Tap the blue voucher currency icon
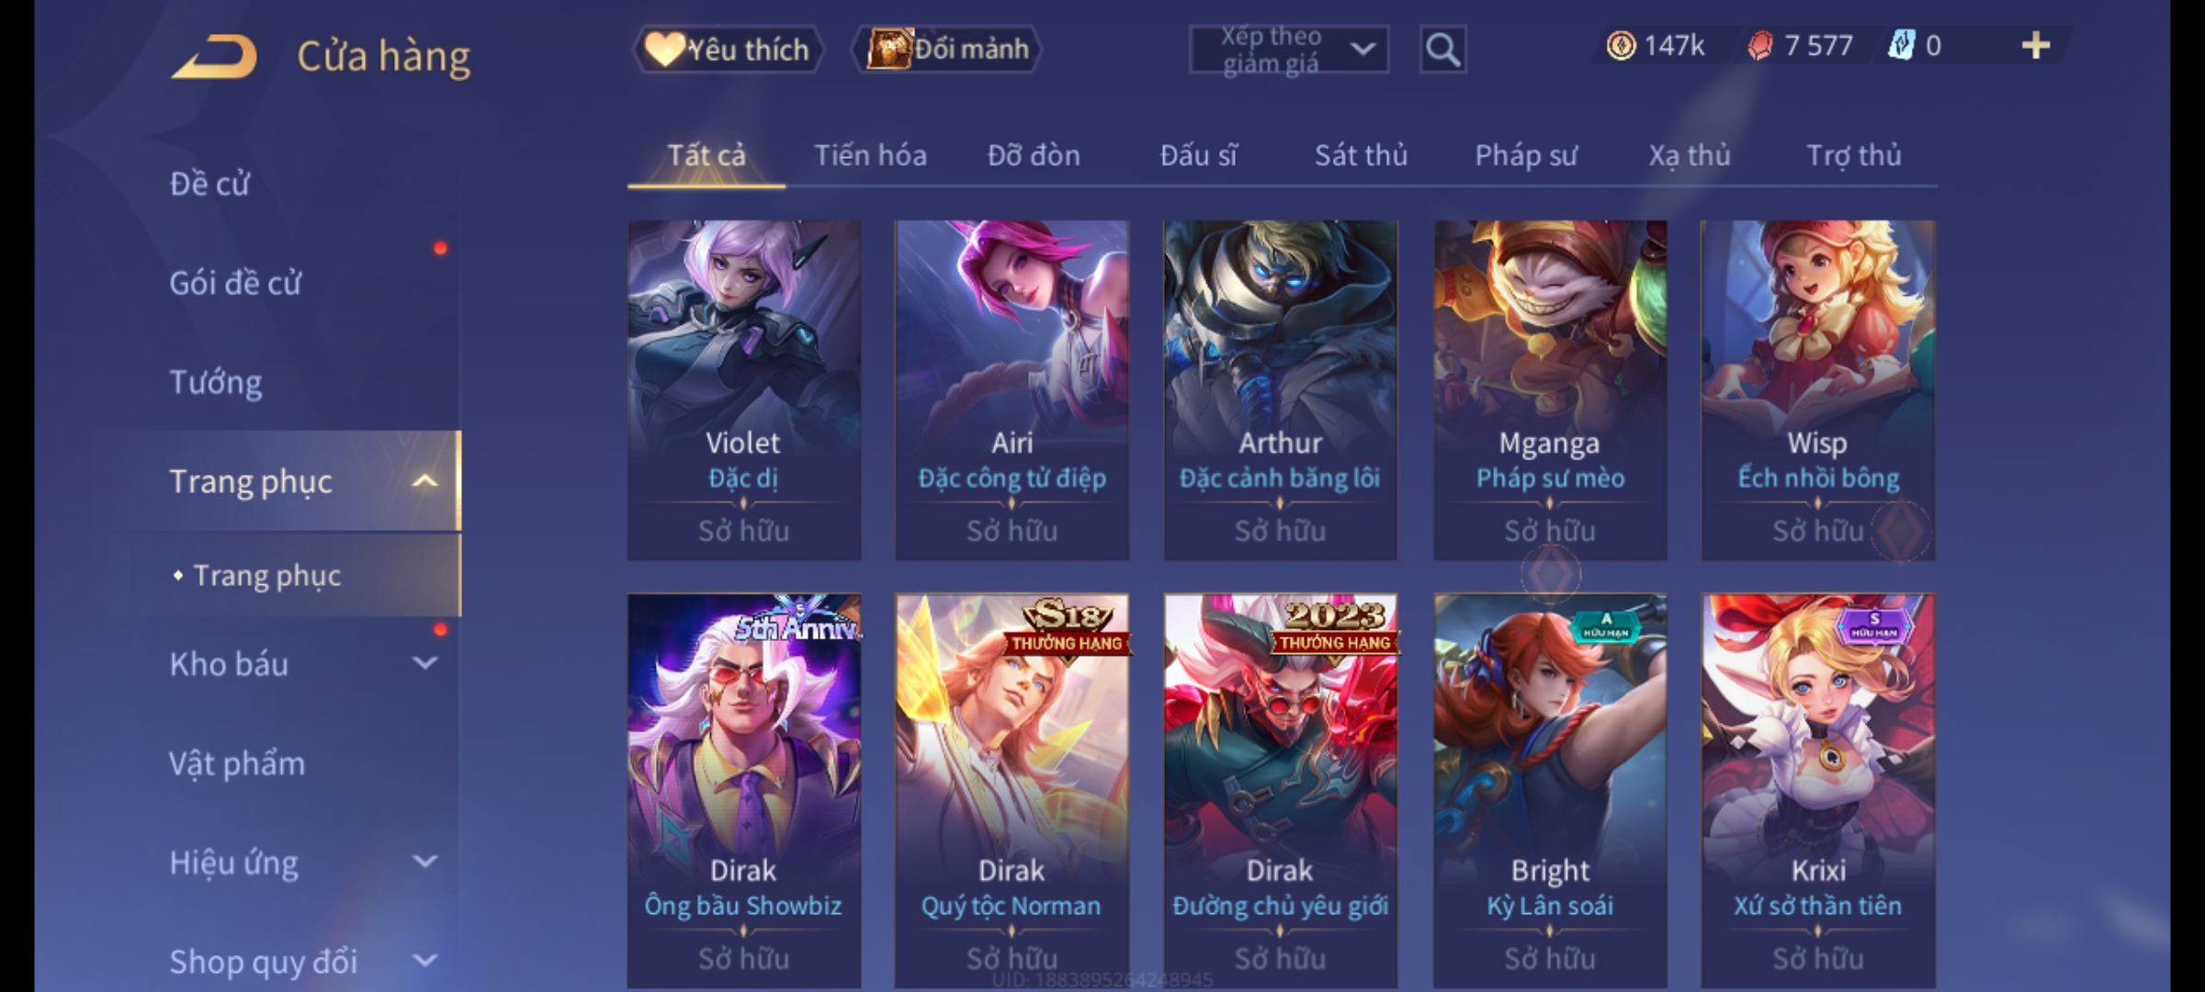Viewport: 2205px width, 992px height. (1901, 46)
